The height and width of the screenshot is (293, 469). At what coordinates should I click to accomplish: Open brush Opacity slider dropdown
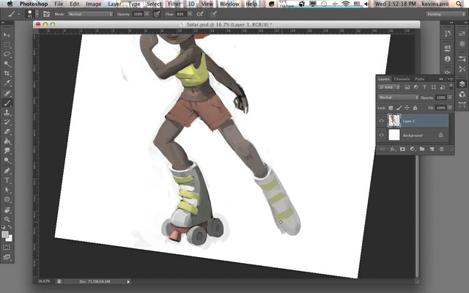tap(147, 14)
